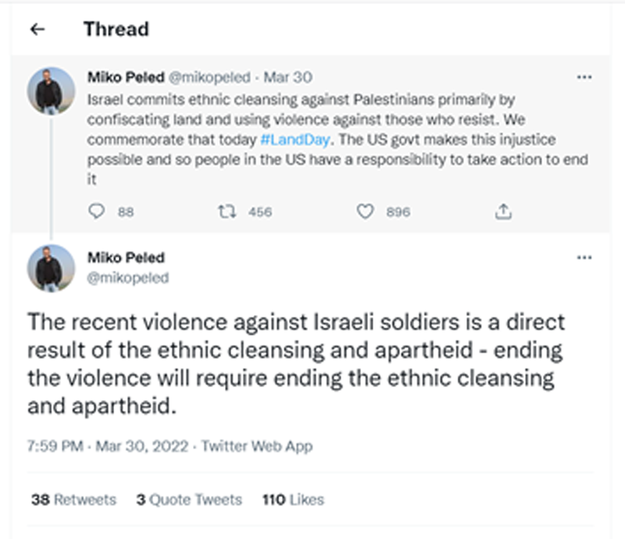Select the main tweet text about recent violence

click(x=295, y=363)
